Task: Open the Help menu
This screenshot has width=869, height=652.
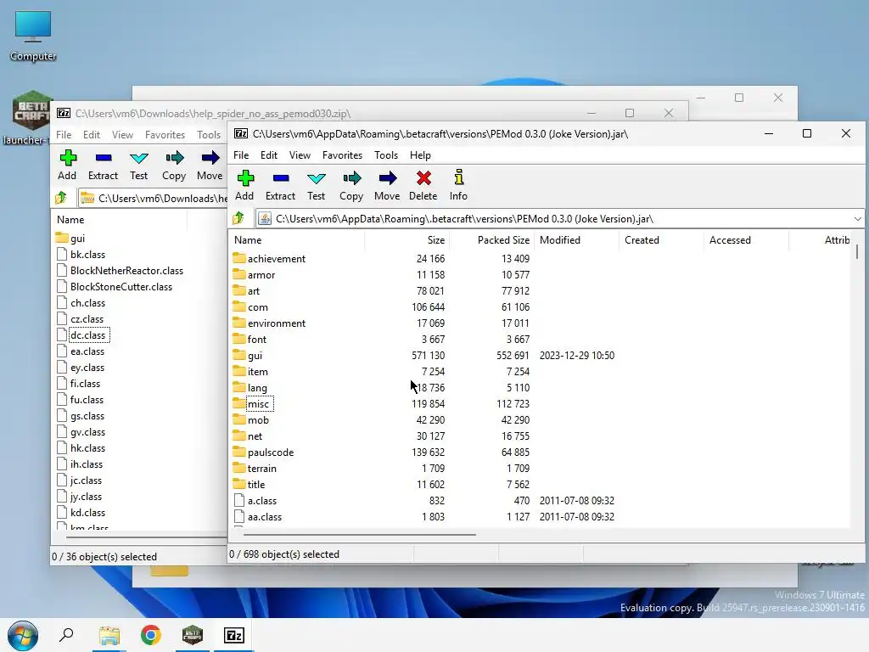Action: [420, 155]
